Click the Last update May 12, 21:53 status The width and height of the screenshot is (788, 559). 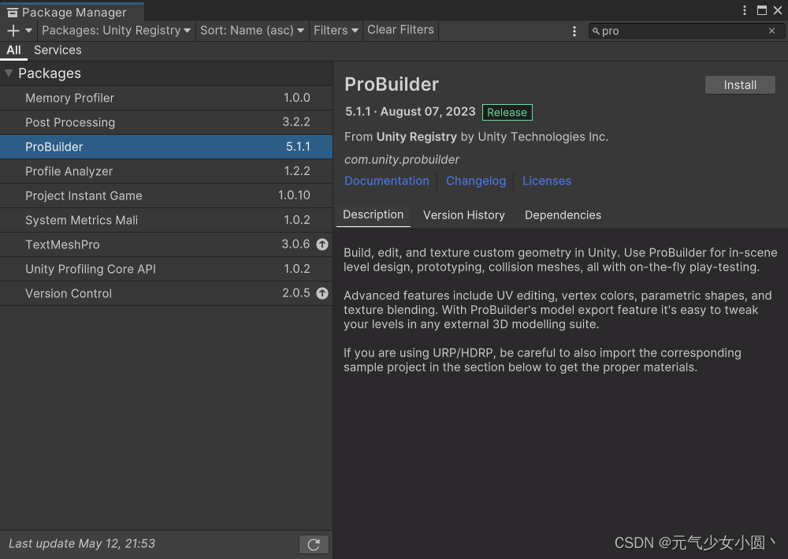pos(82,544)
